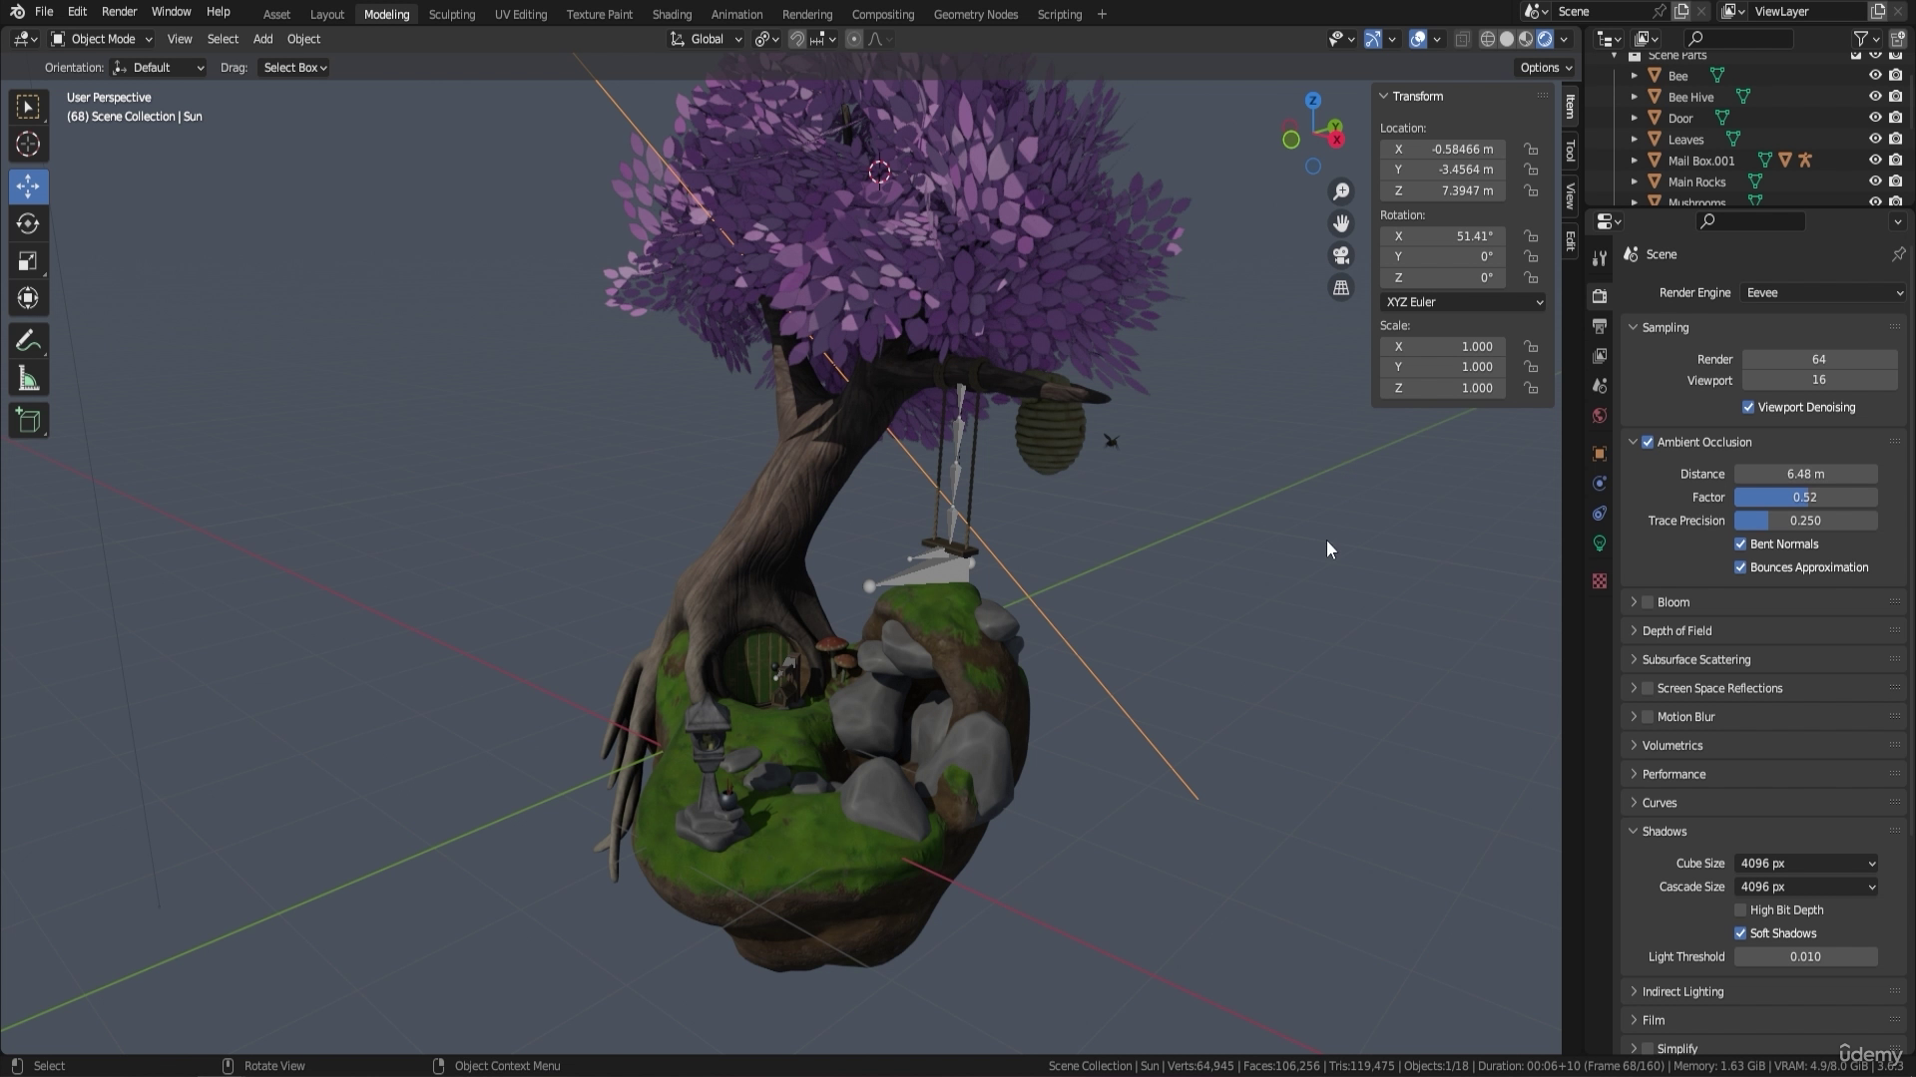Click the Render samples field showing 64
1916x1077 pixels.
click(1819, 360)
